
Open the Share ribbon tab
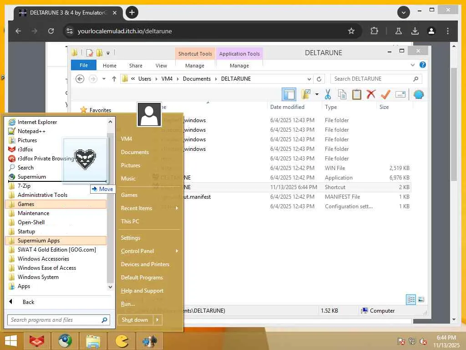136,66
